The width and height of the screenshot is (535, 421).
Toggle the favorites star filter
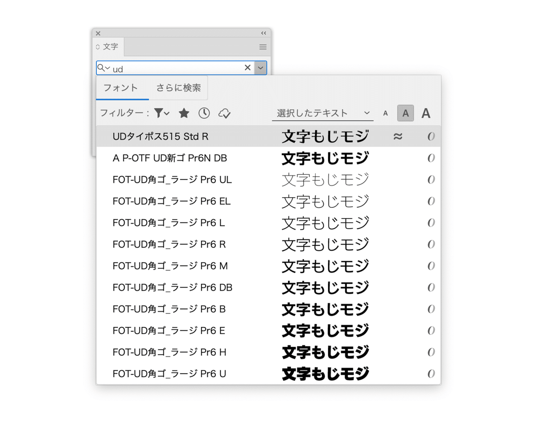(x=184, y=113)
